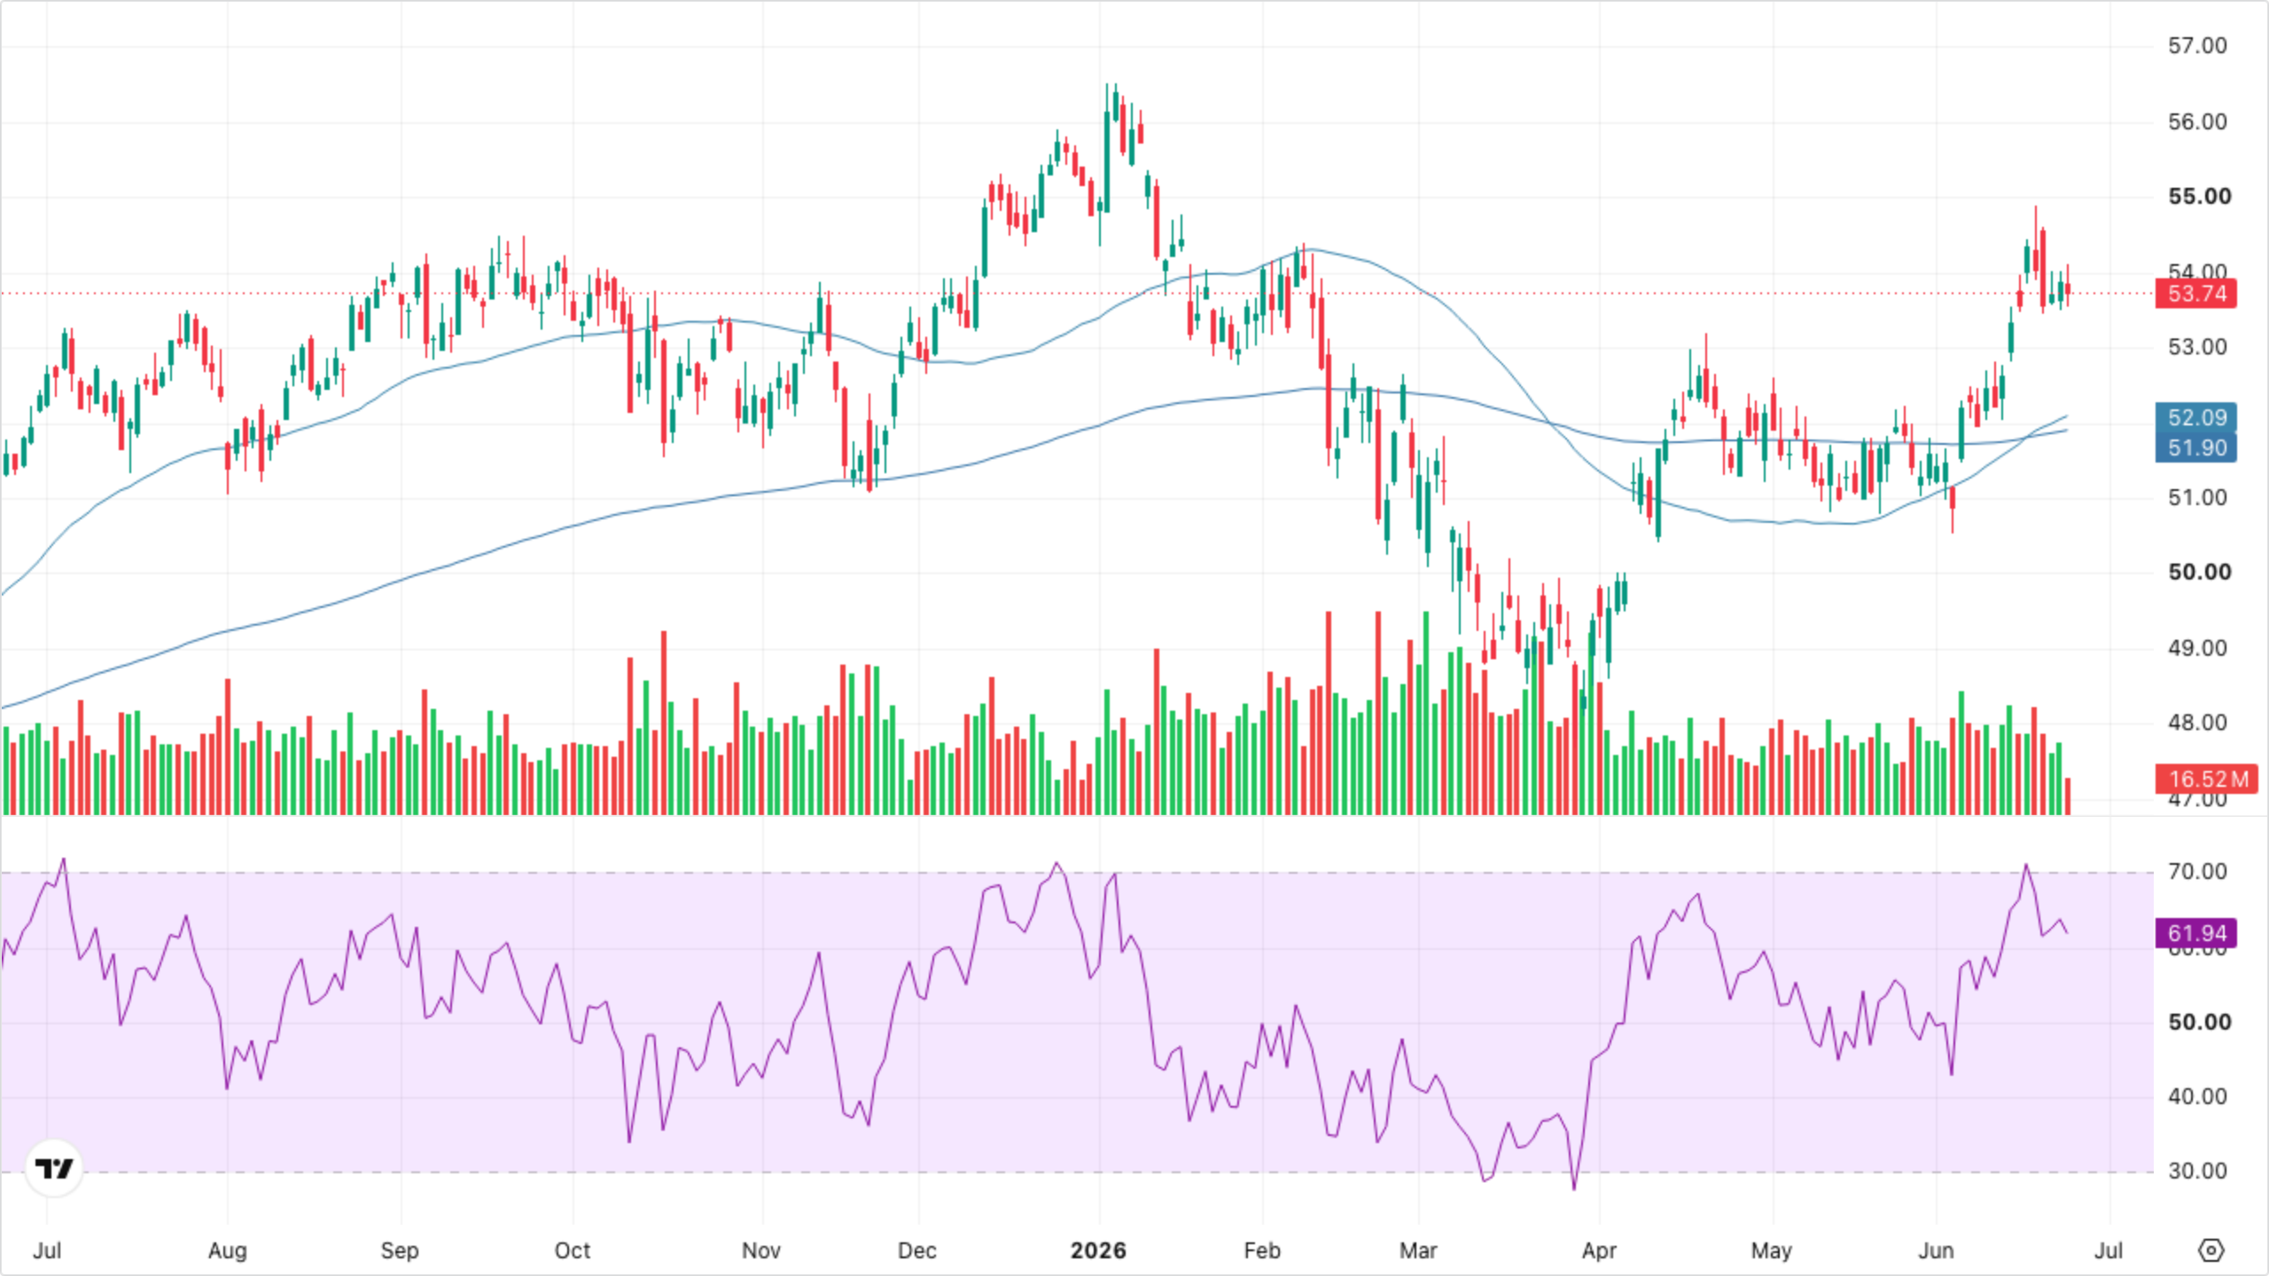Click the 61.94 RSI value label
The width and height of the screenshot is (2269, 1276).
[x=2196, y=933]
